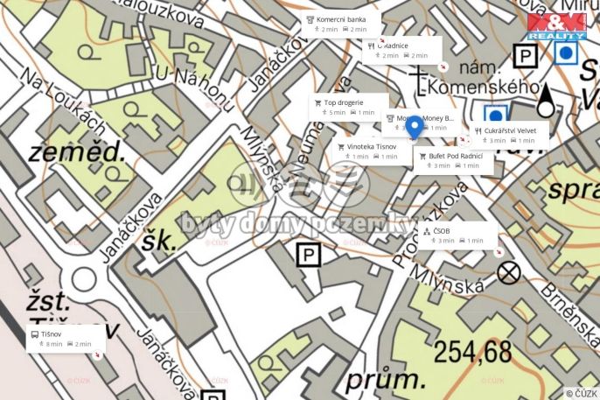Click the shopping cart icon on Top drogerie

[317, 103]
